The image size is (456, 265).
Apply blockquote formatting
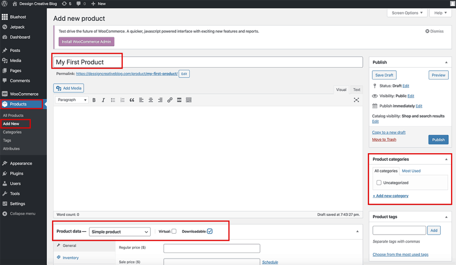tap(132, 100)
